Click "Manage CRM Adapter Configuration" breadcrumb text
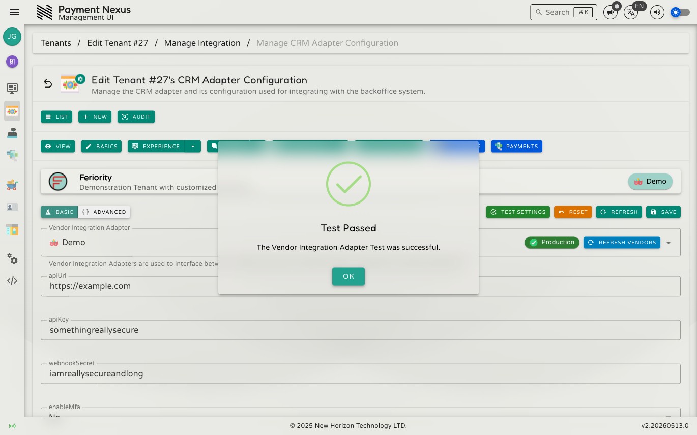Screen dimensions: 697x435 point(327,43)
